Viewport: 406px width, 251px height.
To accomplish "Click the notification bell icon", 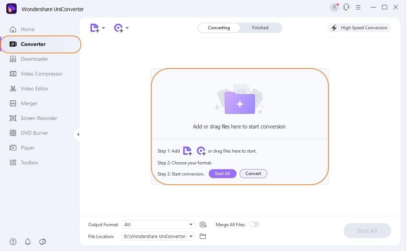I will 28,241.
